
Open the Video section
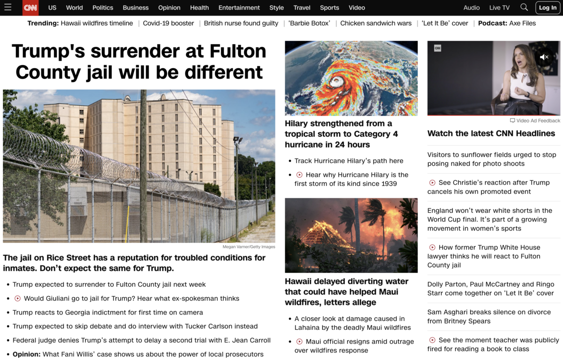[357, 8]
